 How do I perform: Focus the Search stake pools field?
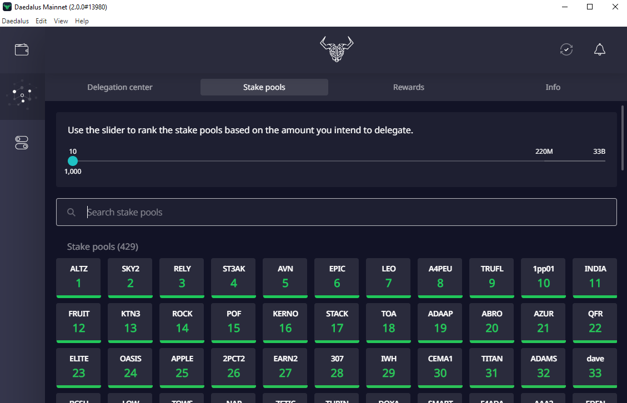click(337, 212)
